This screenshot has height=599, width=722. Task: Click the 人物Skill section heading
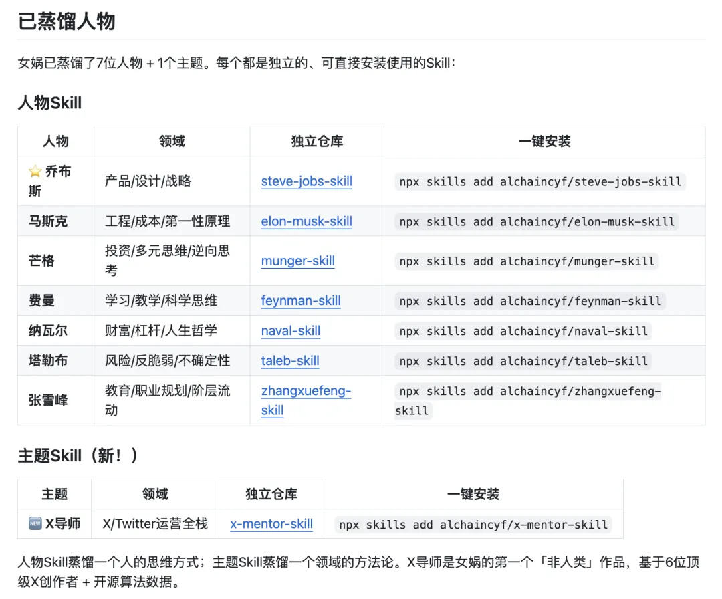(x=49, y=103)
